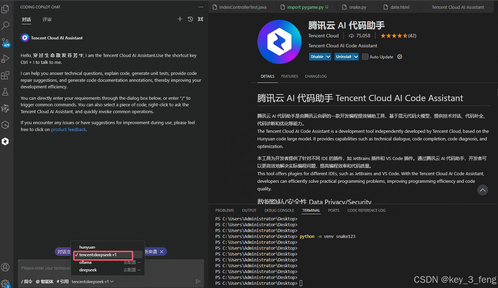498x288 pixels.
Task: Select the Tencent Cloud AI Assistant sidebar icon
Action: pos(5,141)
